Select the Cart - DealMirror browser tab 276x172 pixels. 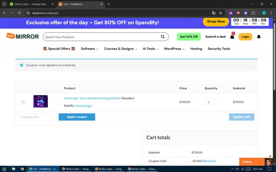81,4
